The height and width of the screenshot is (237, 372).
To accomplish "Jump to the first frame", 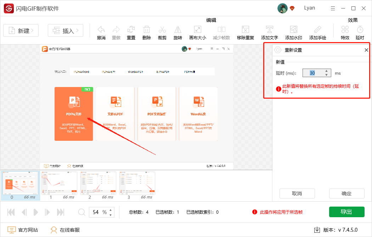I will point(11,212).
